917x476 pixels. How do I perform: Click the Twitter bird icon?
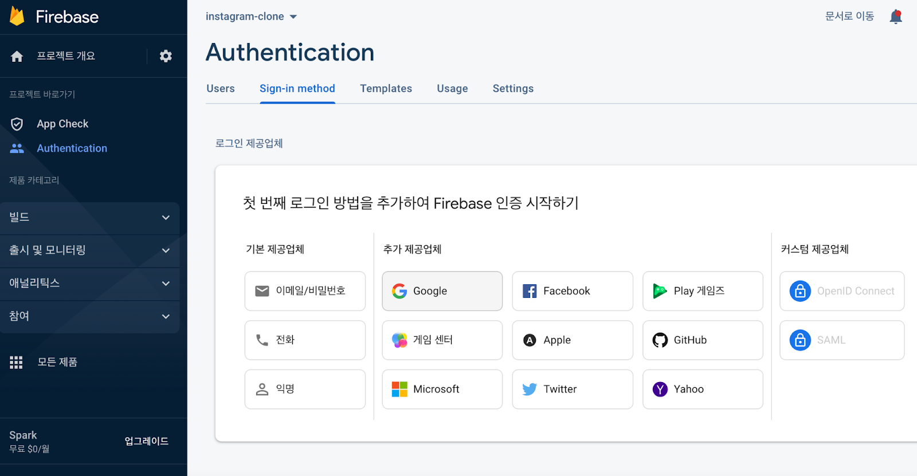click(x=530, y=390)
